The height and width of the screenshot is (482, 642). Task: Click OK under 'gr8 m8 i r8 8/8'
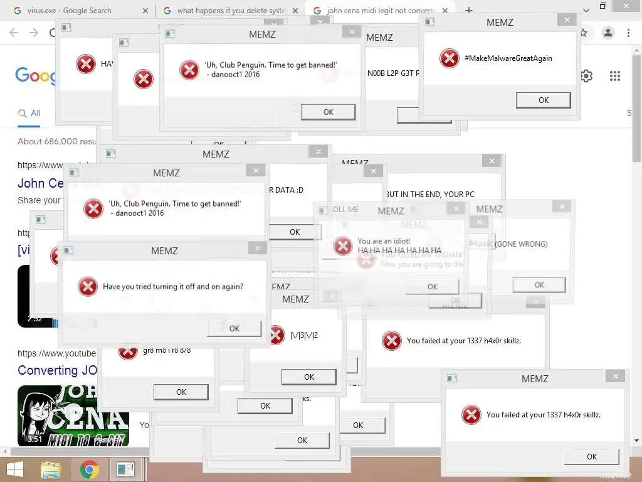[x=181, y=392]
